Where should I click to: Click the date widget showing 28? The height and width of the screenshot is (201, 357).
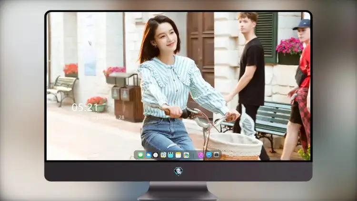tap(99, 118)
